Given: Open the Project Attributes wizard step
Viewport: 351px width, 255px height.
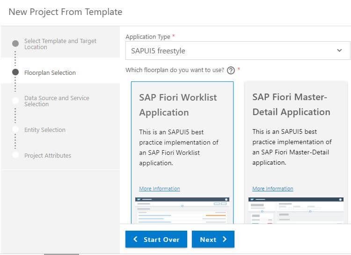Looking at the screenshot, I should coord(48,156).
